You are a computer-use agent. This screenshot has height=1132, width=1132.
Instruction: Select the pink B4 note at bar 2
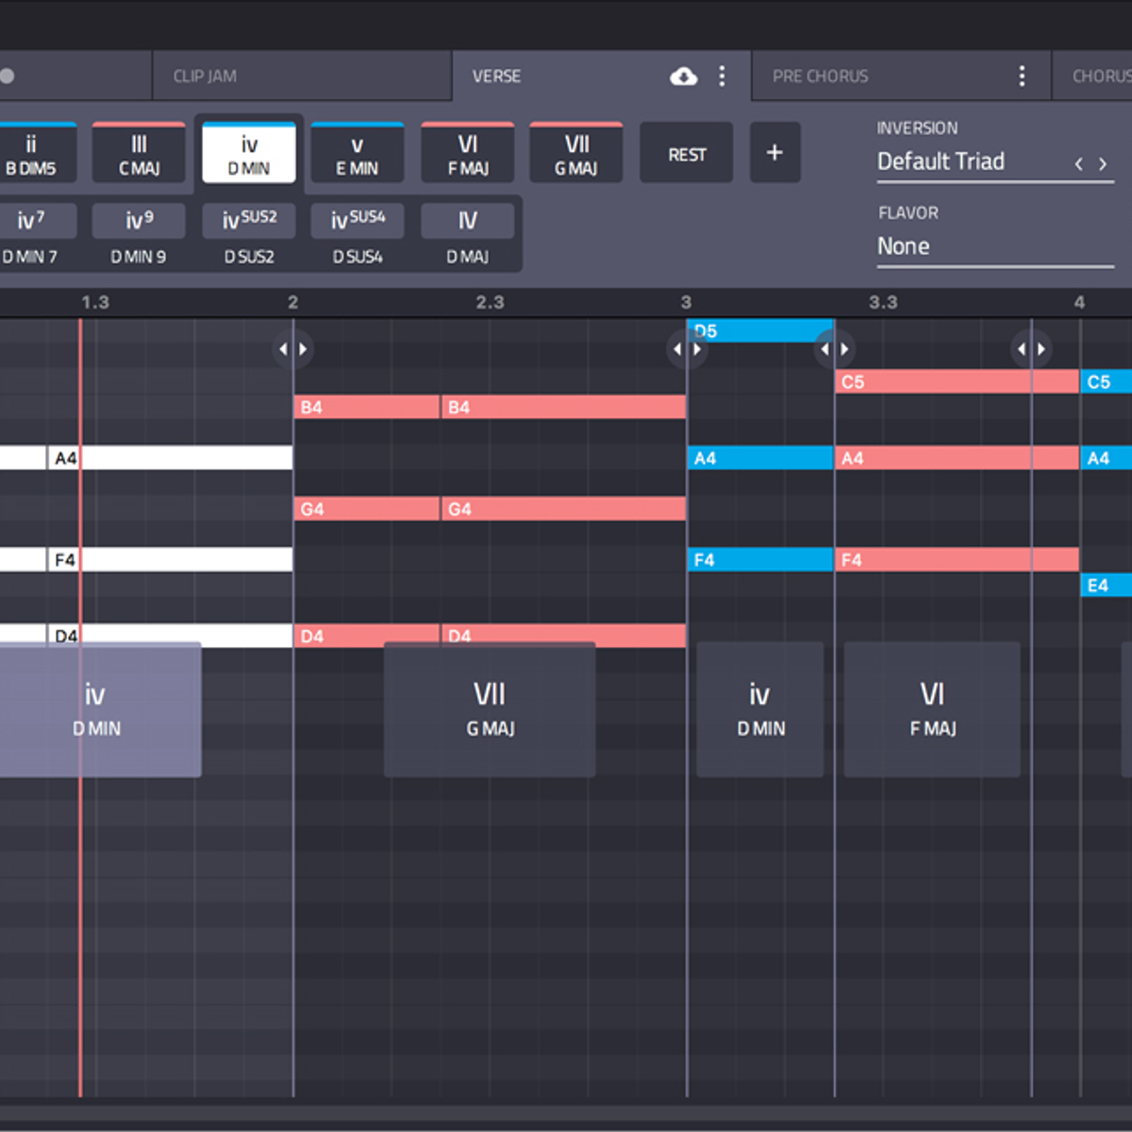pos(366,408)
